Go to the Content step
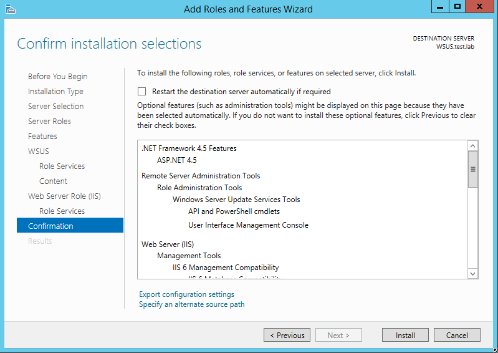 [53, 181]
